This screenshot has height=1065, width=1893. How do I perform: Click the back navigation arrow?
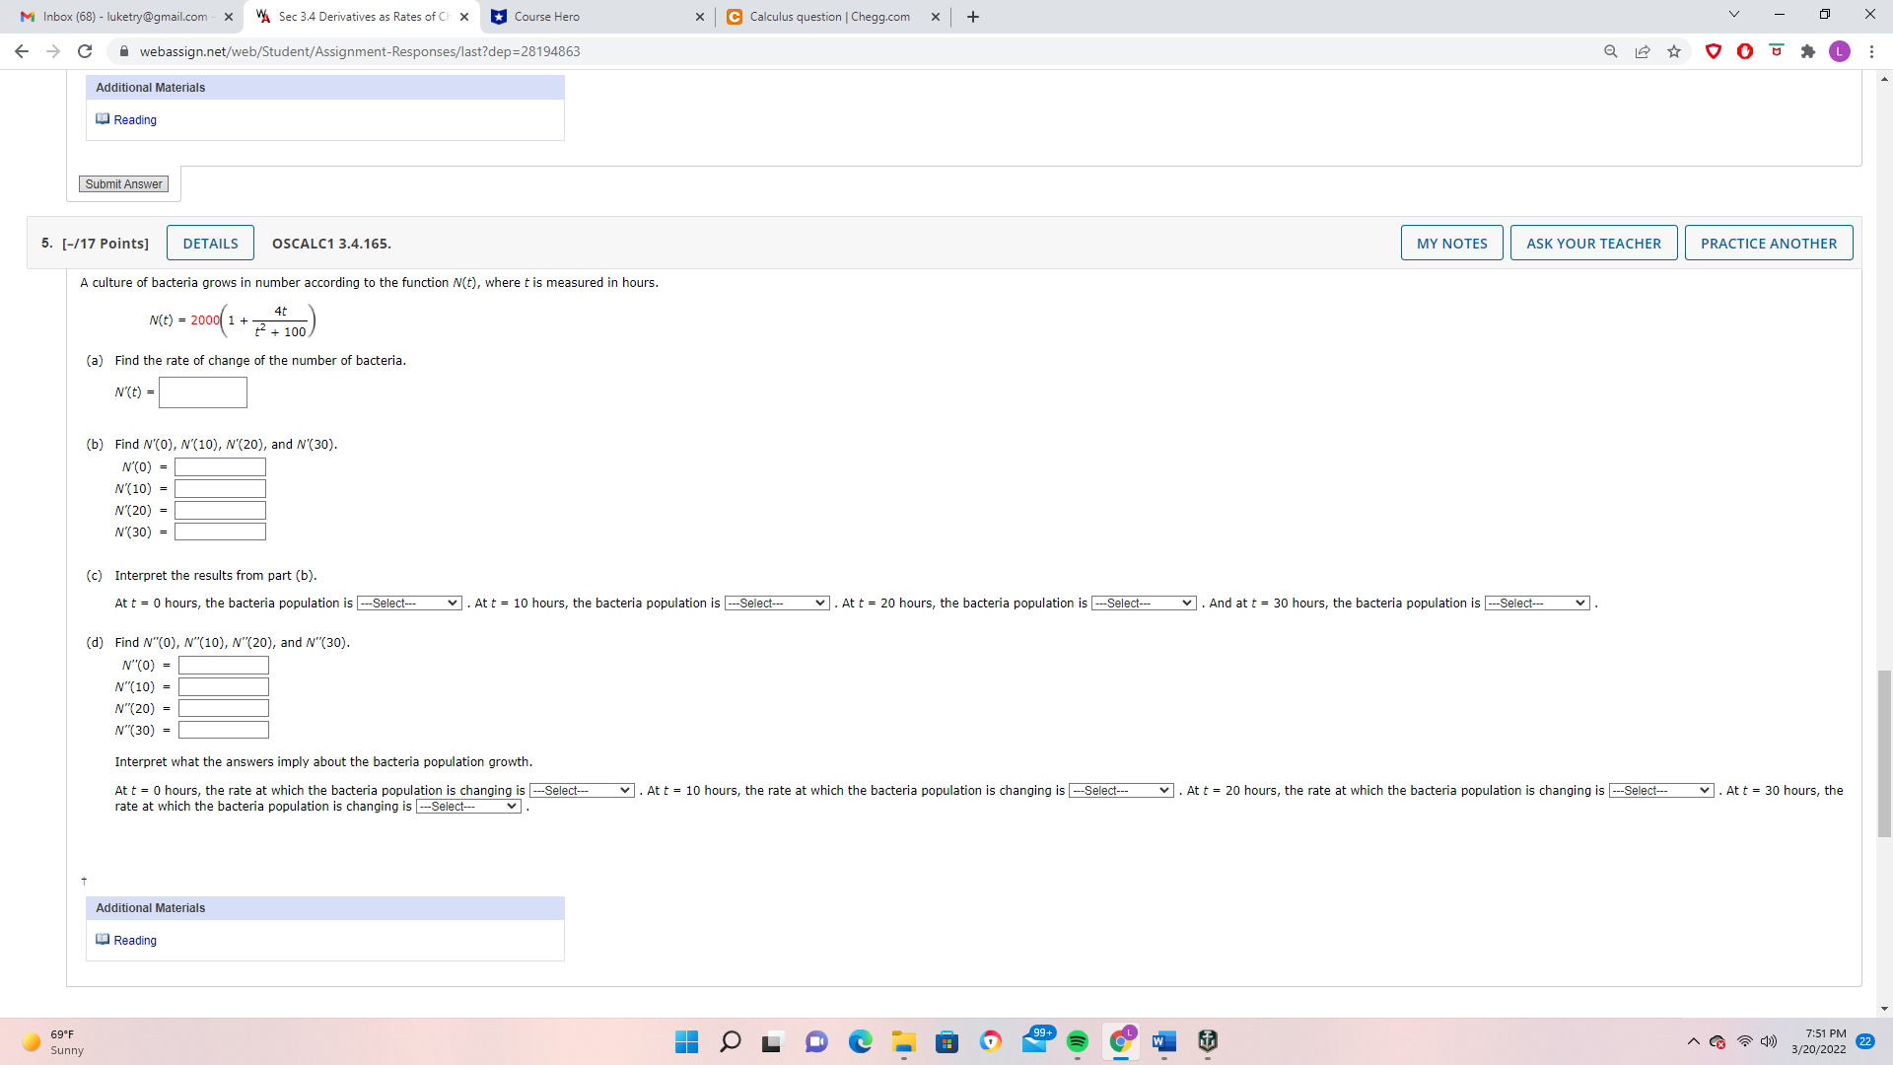click(x=21, y=51)
